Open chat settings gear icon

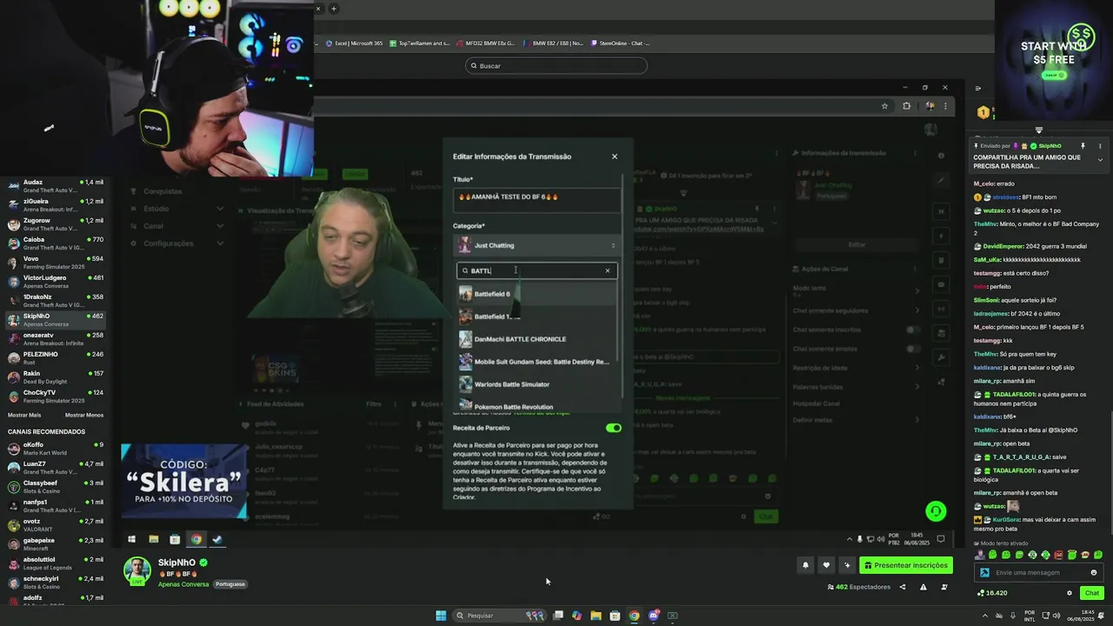click(1070, 593)
